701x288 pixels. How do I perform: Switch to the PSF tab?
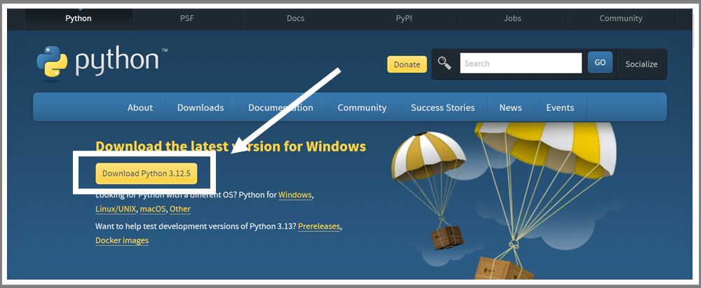pyautogui.click(x=187, y=19)
